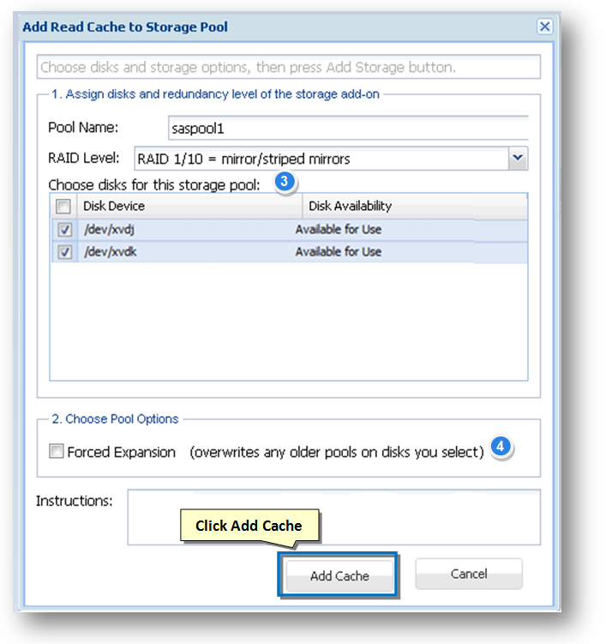Close the Add Read Cache dialog
606x644 pixels.
pos(544,27)
